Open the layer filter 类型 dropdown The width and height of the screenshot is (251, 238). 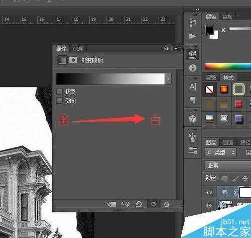point(220,152)
